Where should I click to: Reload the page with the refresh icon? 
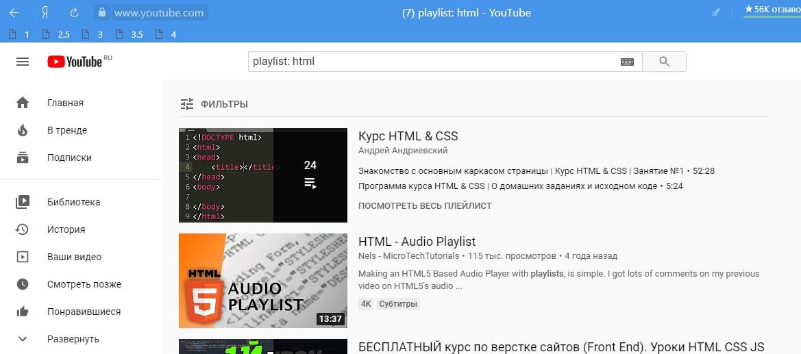pos(74,13)
